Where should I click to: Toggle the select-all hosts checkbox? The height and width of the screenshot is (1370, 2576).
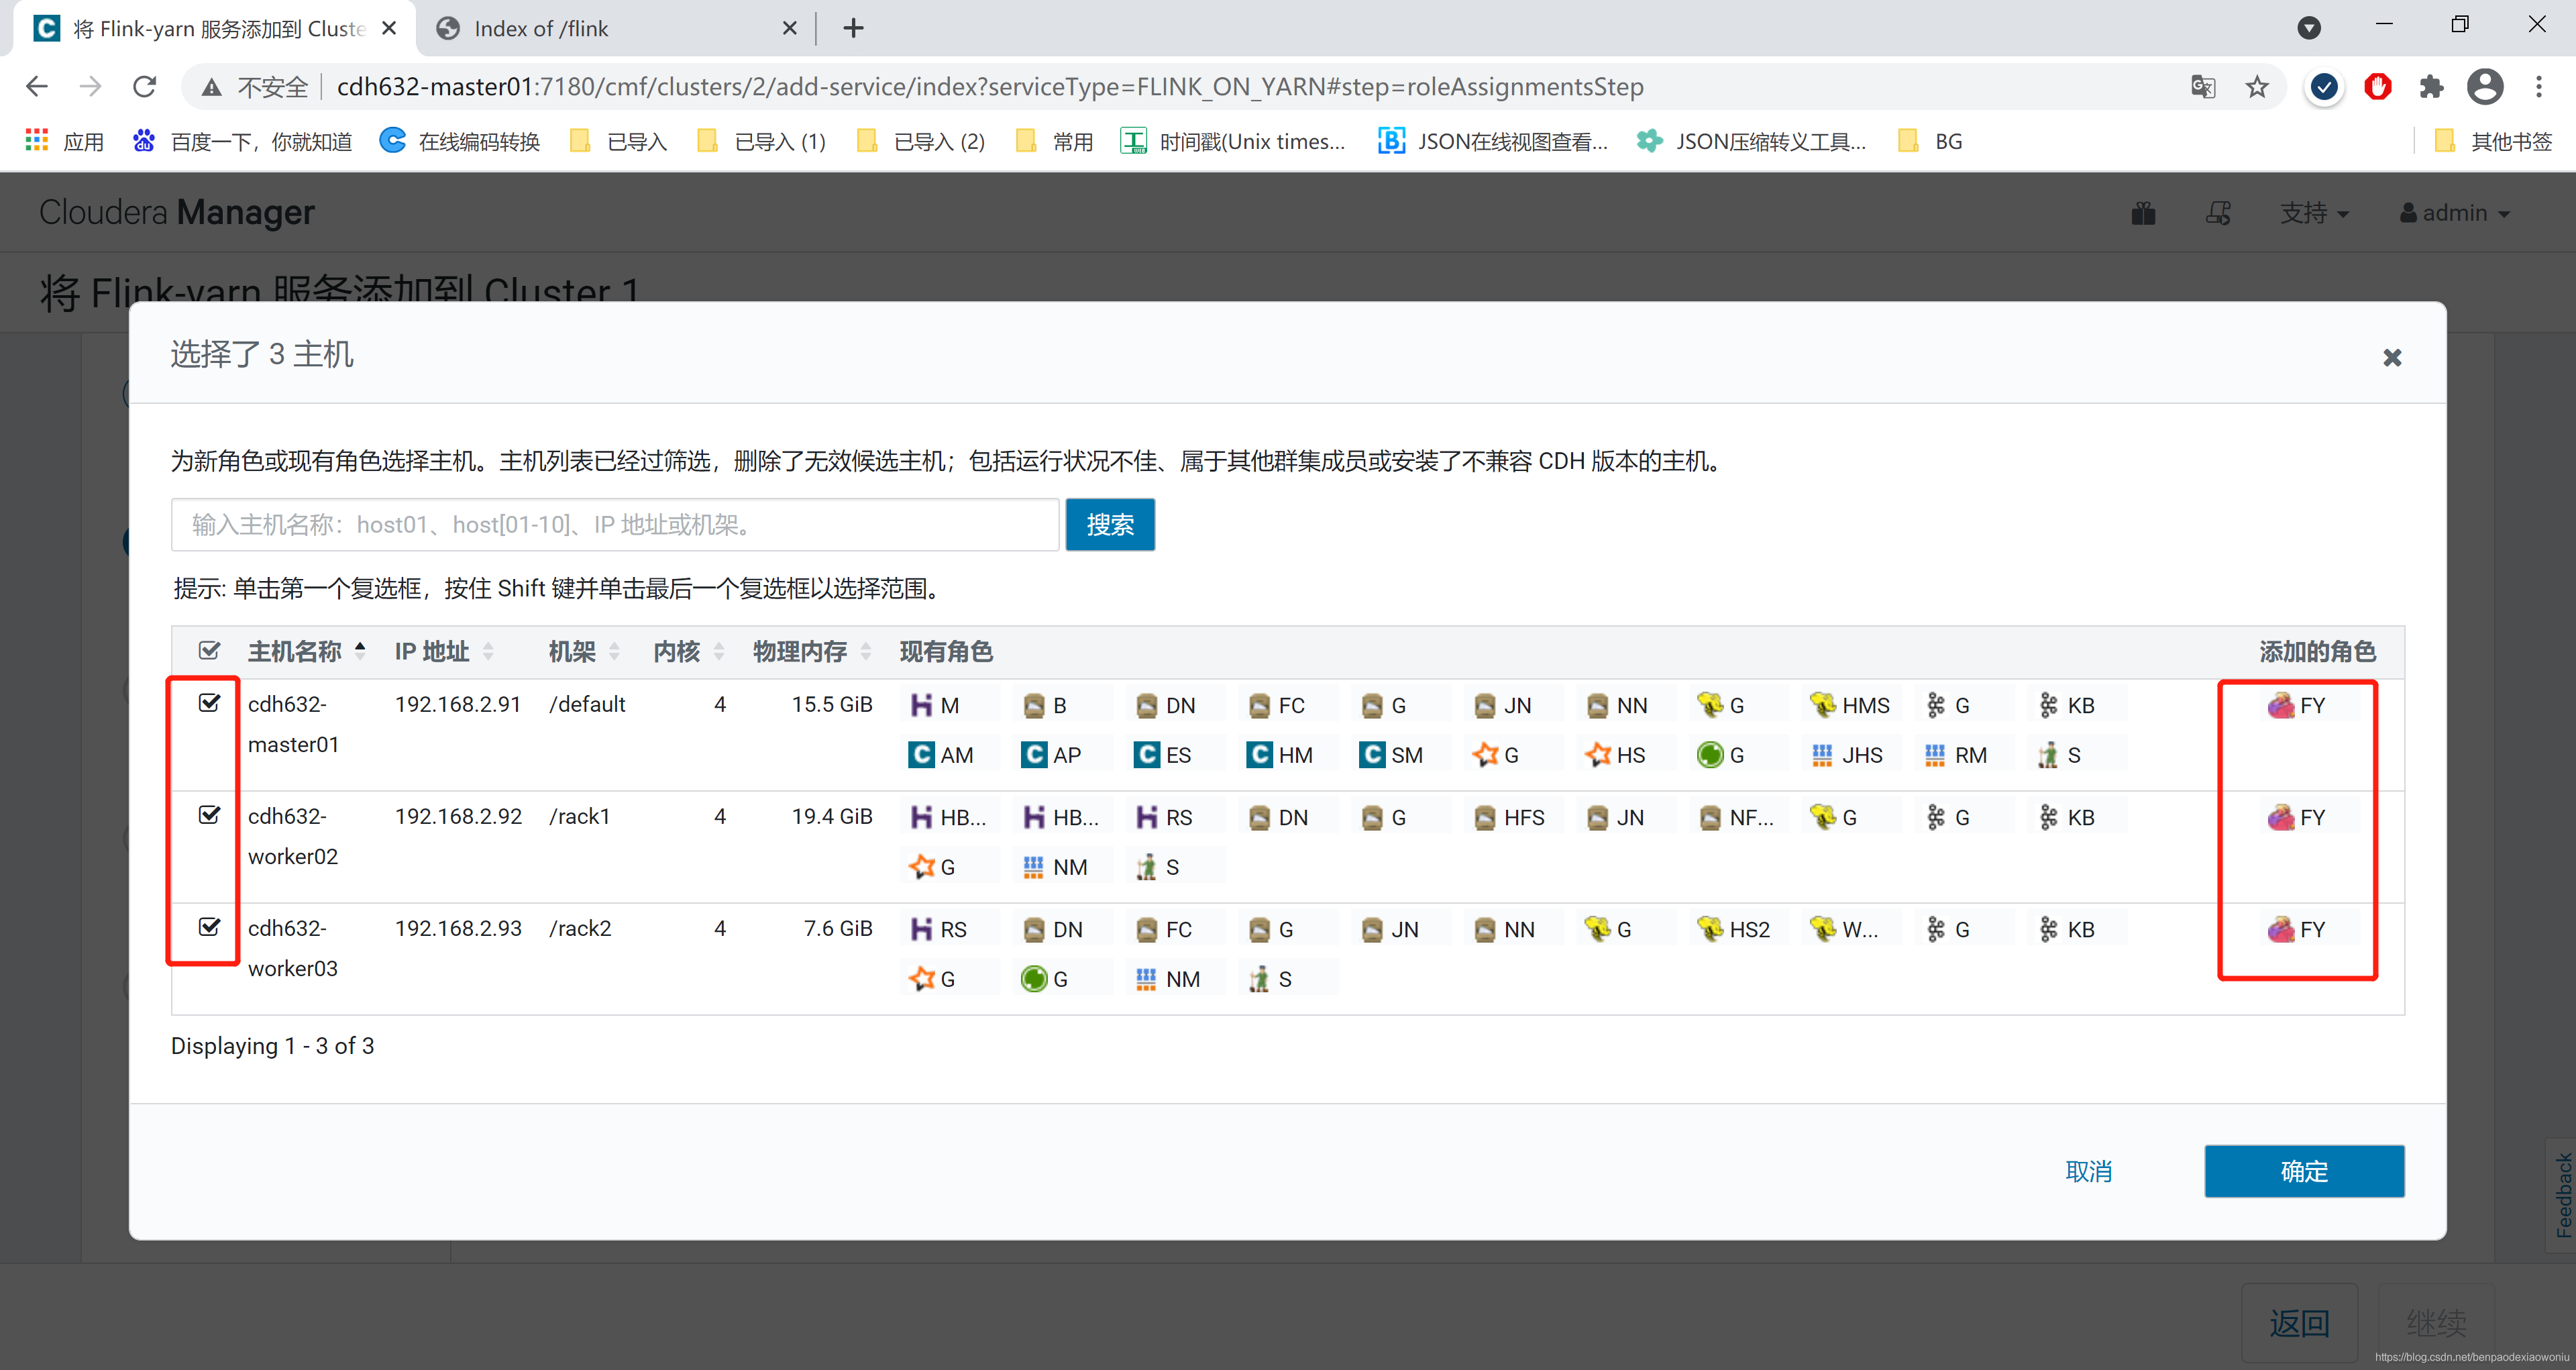pos(209,651)
